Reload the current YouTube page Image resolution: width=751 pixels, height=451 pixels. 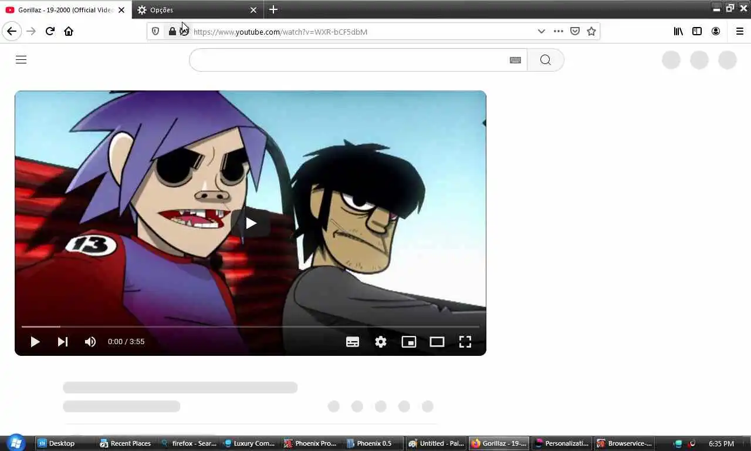coord(50,31)
